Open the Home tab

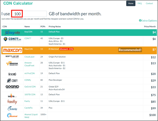point(131,3)
